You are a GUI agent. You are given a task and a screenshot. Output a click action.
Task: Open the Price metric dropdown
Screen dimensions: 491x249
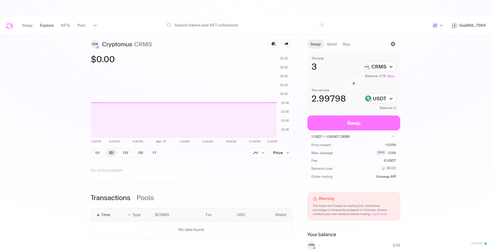(x=280, y=153)
